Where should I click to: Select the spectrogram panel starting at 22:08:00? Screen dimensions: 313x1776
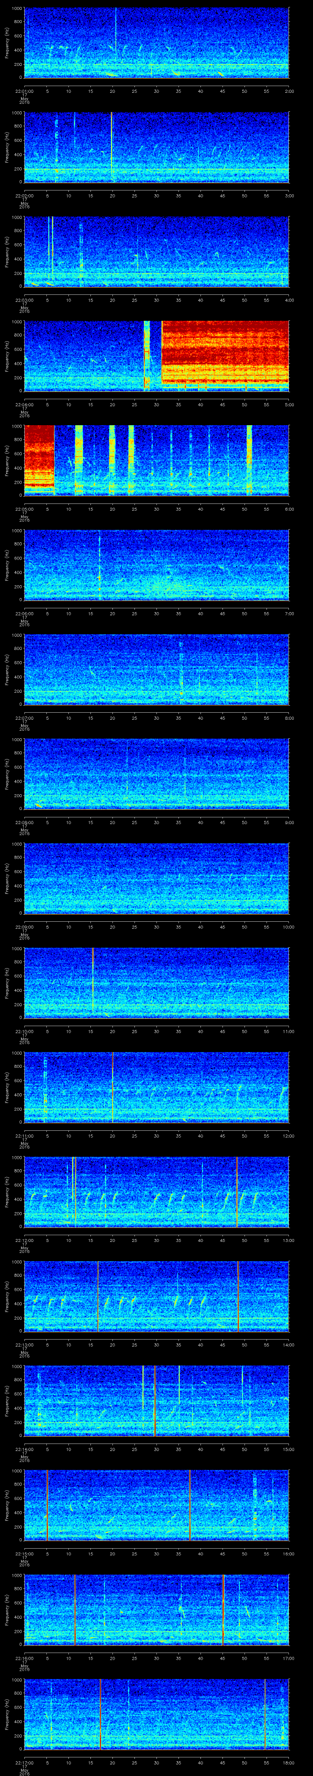pos(156,774)
